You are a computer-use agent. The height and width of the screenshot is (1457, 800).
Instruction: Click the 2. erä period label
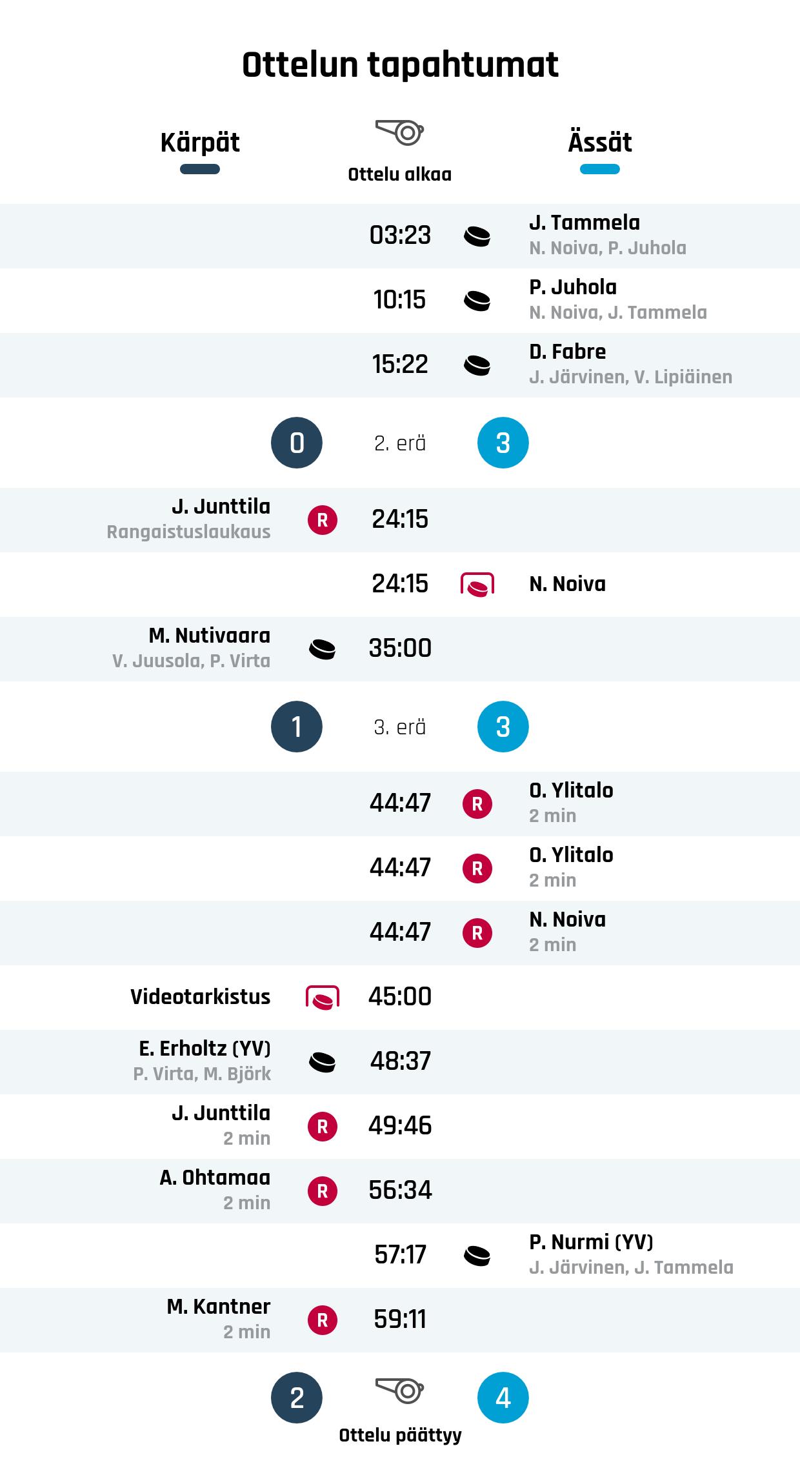[399, 443]
